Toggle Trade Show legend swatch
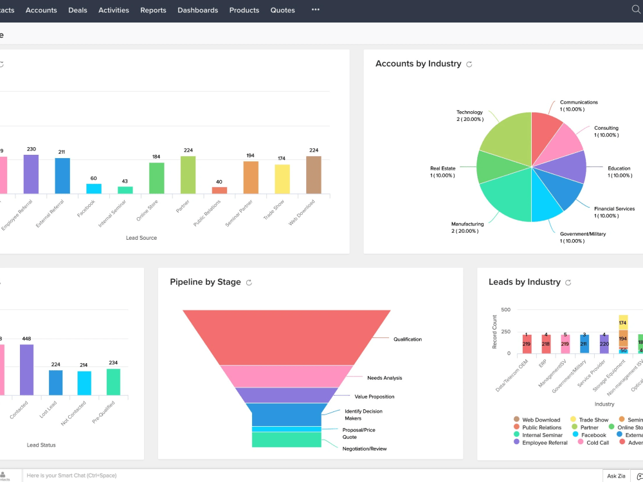643x482 pixels. pos(574,419)
